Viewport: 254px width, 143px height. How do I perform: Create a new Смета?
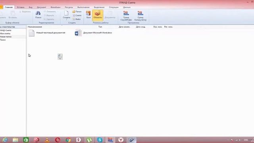(x=77, y=15)
